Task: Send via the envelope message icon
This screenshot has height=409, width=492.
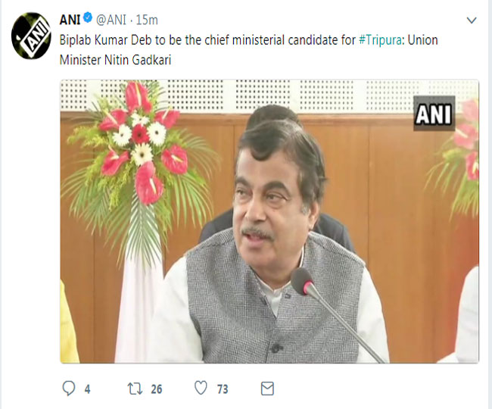Action: [266, 389]
